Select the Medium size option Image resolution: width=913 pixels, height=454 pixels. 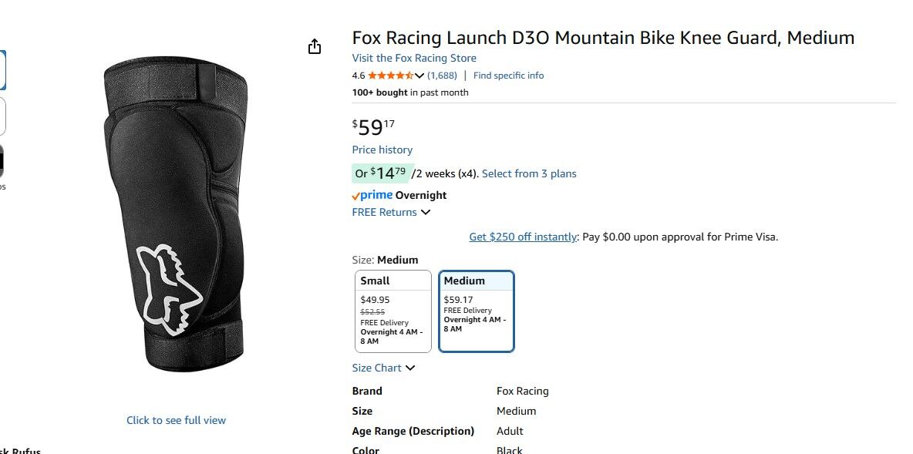point(476,311)
